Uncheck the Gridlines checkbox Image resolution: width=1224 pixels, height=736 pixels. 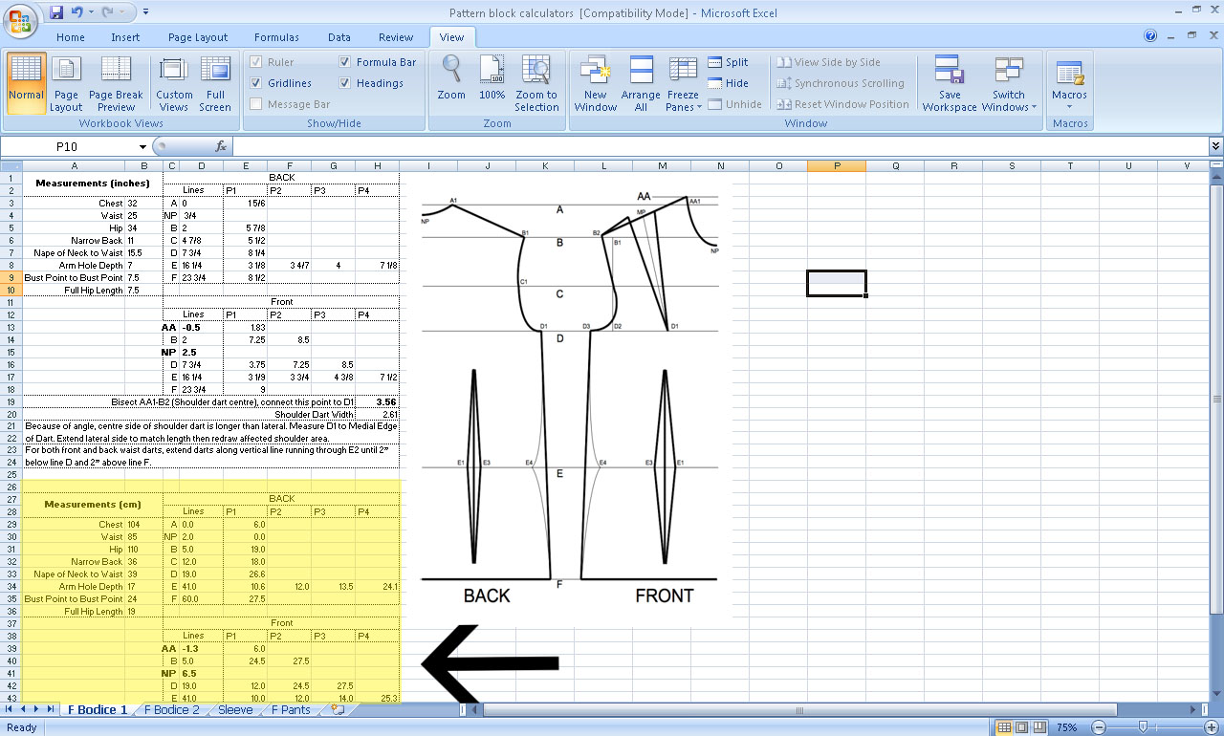pos(256,82)
